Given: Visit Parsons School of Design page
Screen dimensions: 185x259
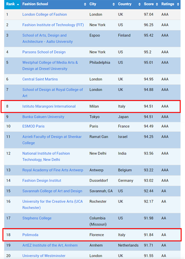Looking at the screenshot, I should pyautogui.click(x=44, y=52).
